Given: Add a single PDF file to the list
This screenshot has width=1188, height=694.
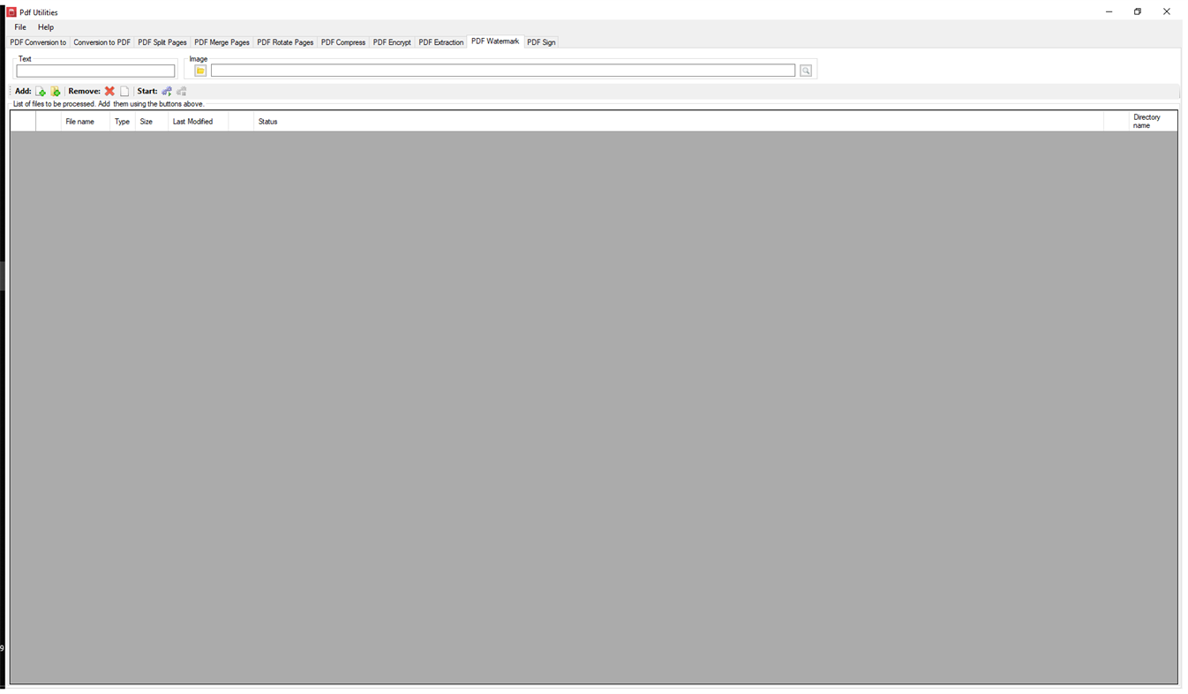Looking at the screenshot, I should [x=41, y=91].
